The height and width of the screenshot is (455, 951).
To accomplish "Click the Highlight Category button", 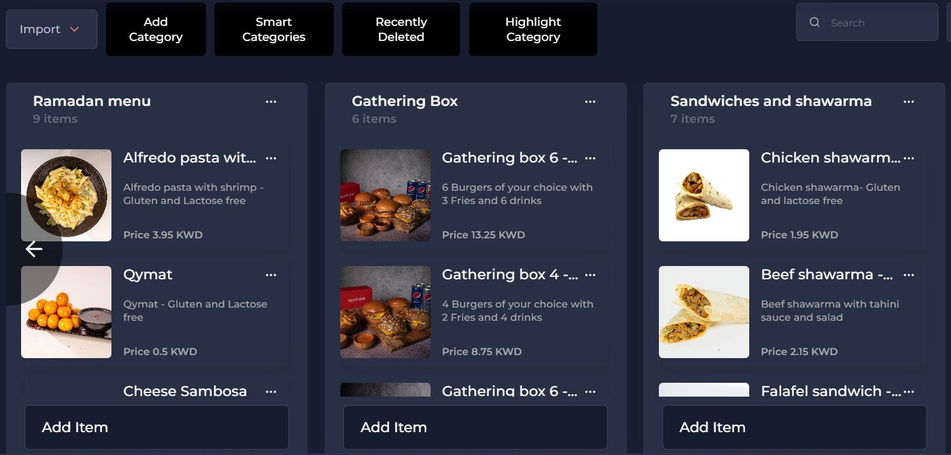I will pos(532,29).
